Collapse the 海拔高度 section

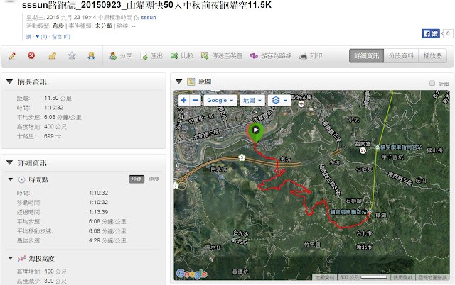click(11, 258)
